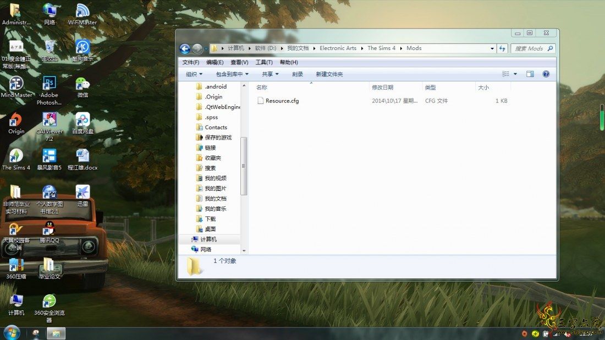Select the 个人数字图书馆2.1 desktop icon
Viewport: 605px width, 340px height.
tap(50, 200)
